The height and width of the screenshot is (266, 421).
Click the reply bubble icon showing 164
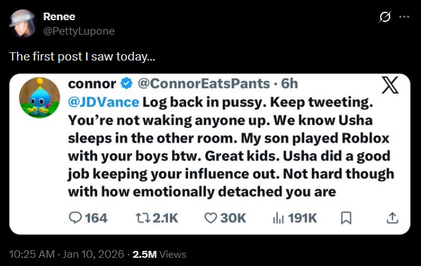pos(75,217)
